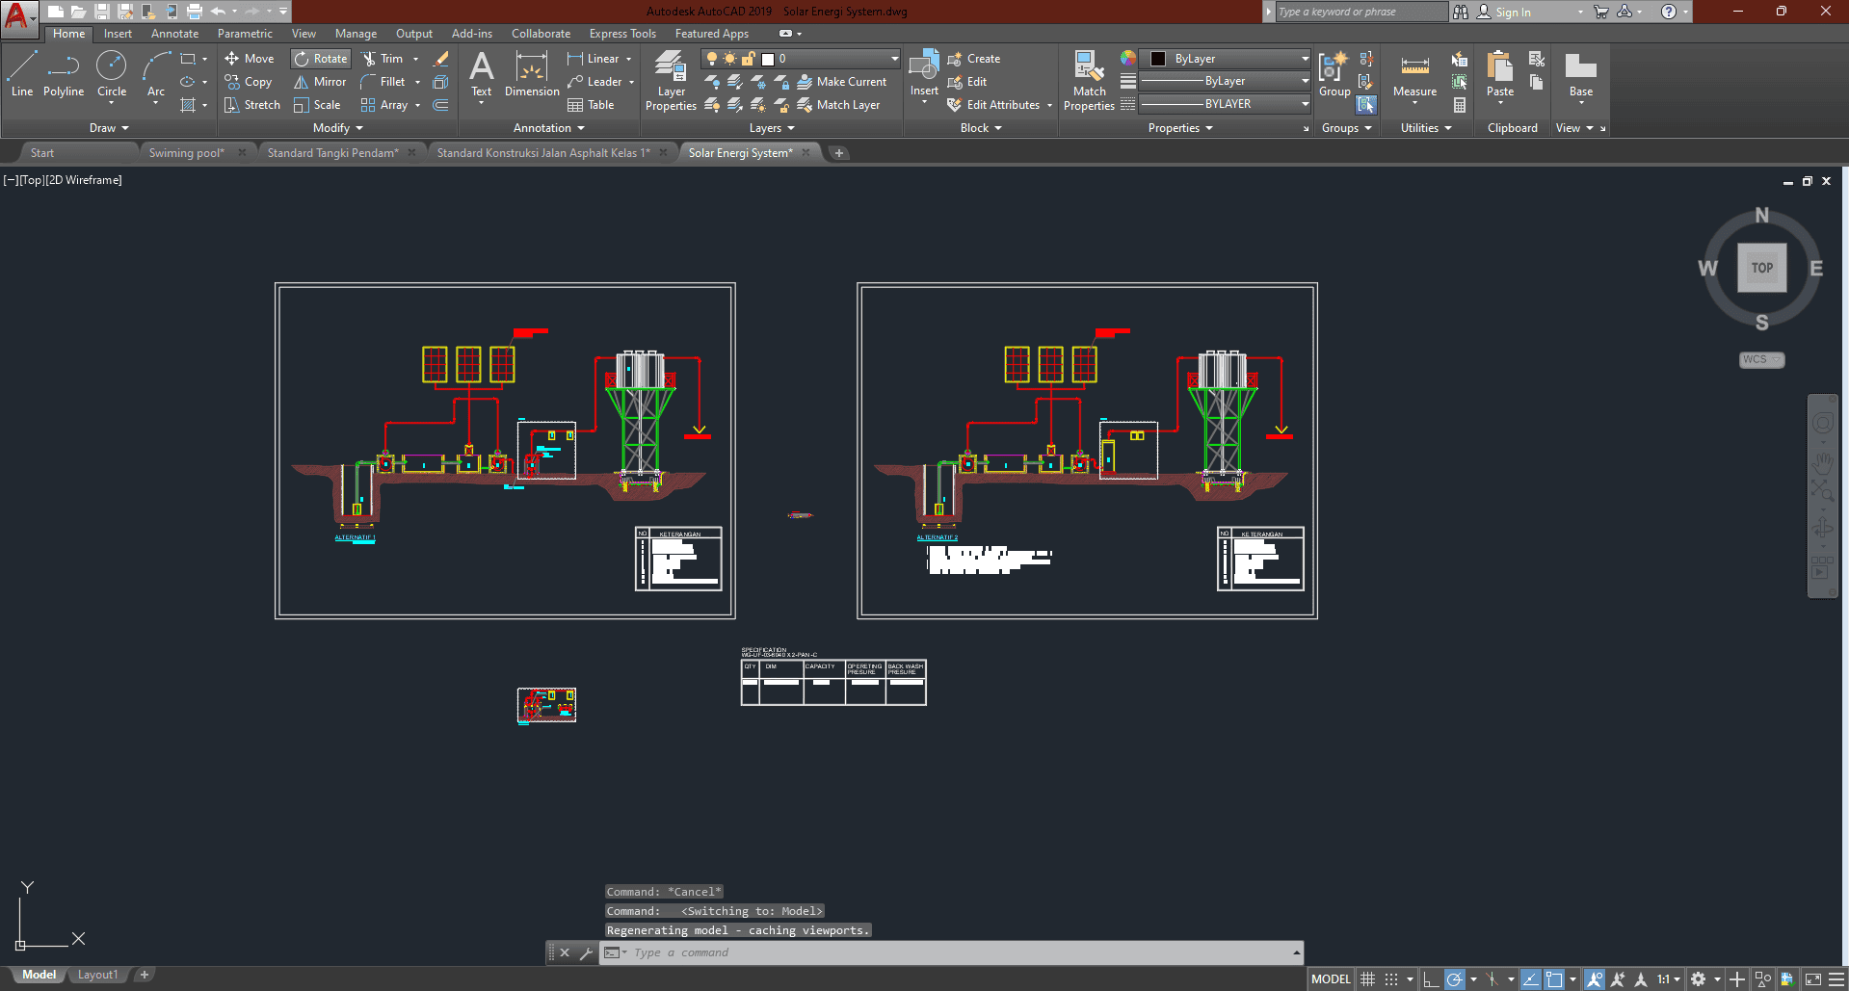
Task: Open the Swiming pool drawing tab
Action: point(186,153)
